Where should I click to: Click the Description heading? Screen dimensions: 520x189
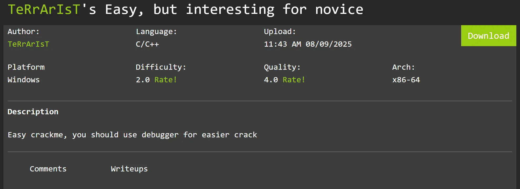point(33,112)
